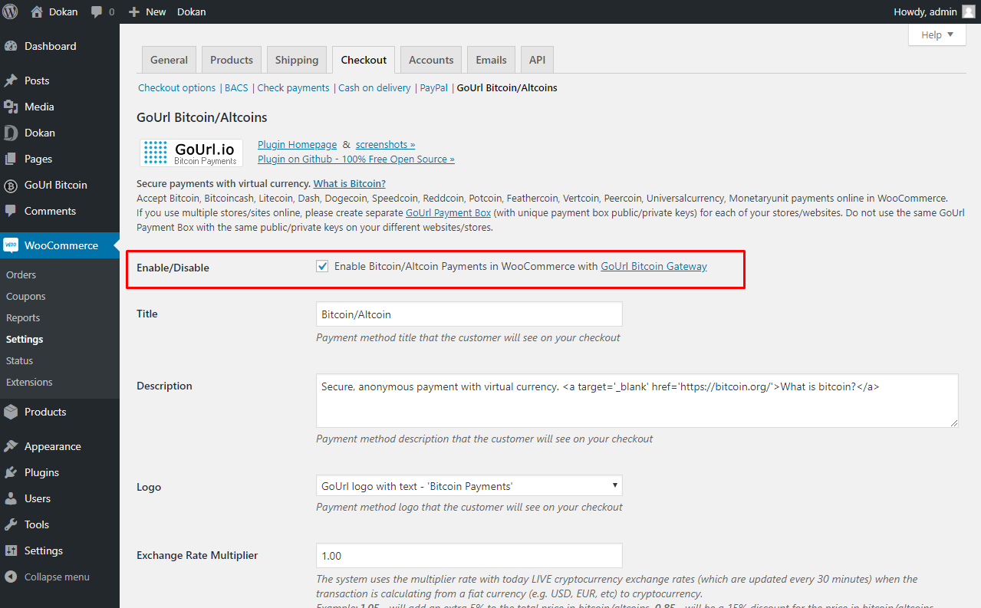981x608 pixels.
Task: Open Check payments settings link
Action: click(293, 88)
